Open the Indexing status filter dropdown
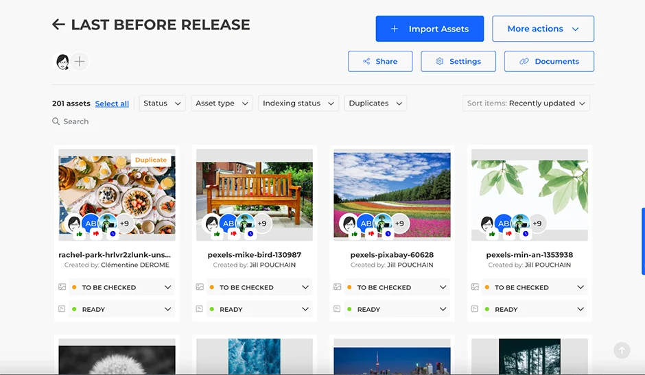 coord(298,104)
